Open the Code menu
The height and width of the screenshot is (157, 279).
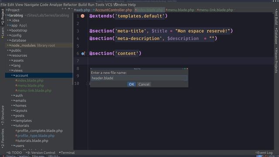coord(44,5)
